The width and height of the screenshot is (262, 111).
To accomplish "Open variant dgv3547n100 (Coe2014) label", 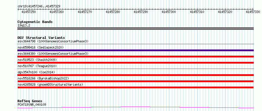I will tap(36, 72).
